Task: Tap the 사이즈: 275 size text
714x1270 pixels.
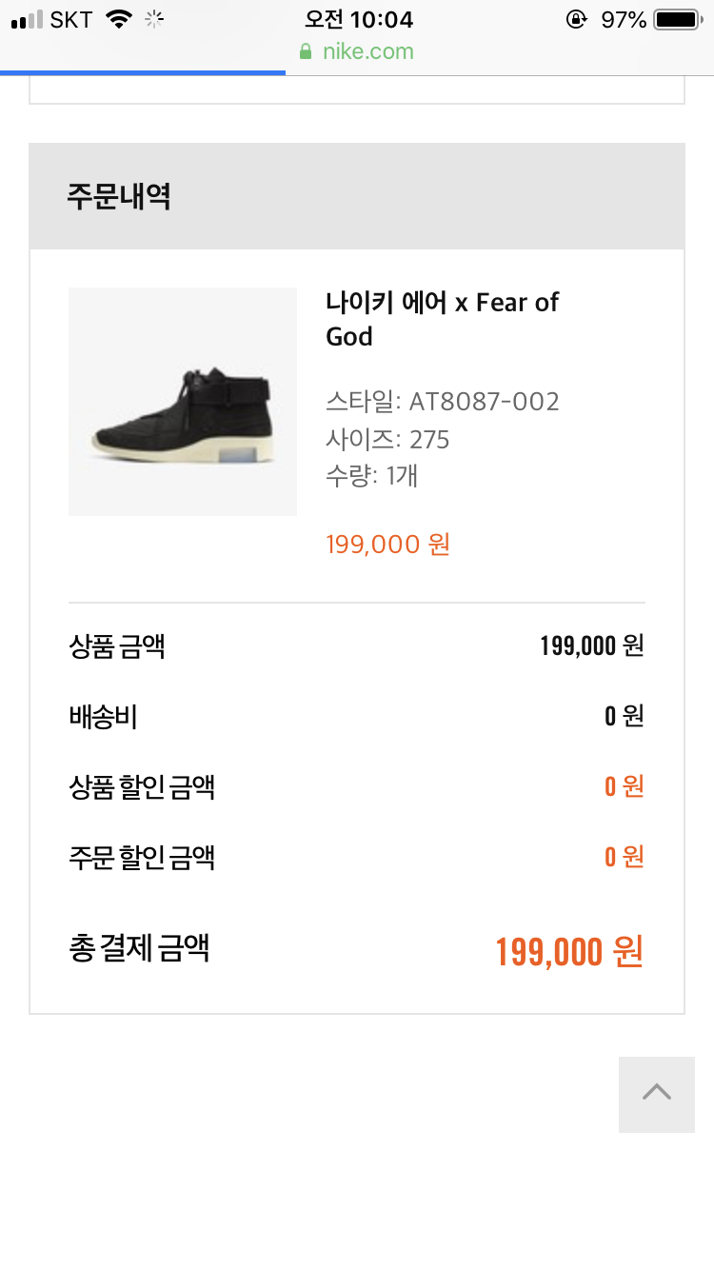Action: point(387,440)
